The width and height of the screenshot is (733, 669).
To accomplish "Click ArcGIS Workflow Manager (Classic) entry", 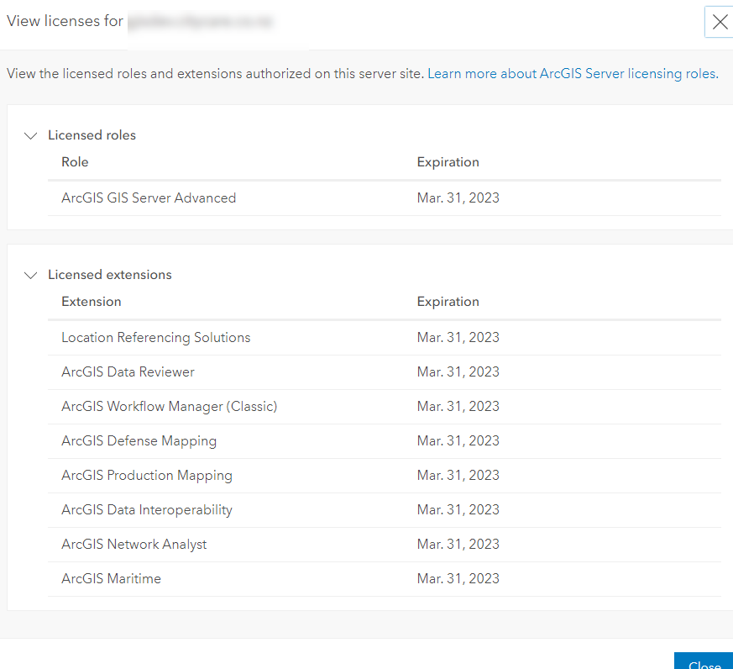I will coord(169,407).
